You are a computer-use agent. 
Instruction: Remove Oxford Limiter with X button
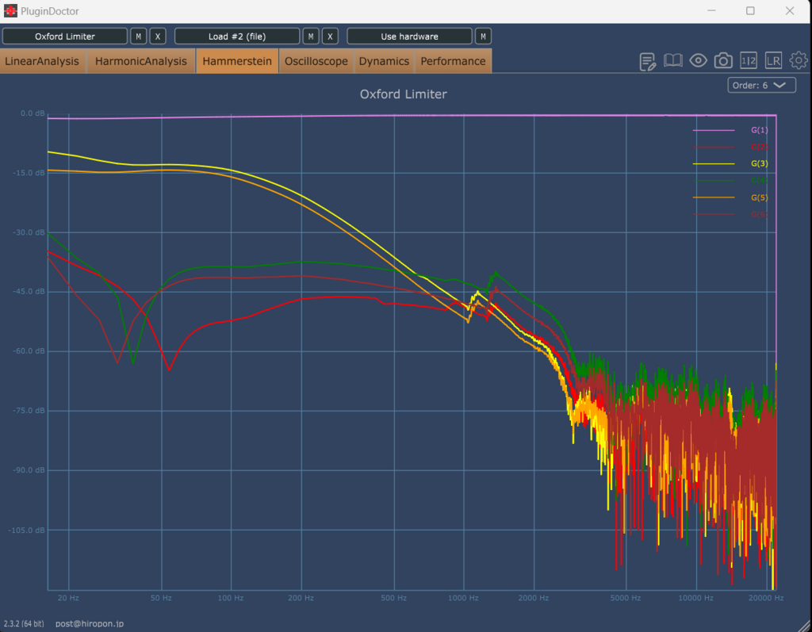(x=158, y=36)
